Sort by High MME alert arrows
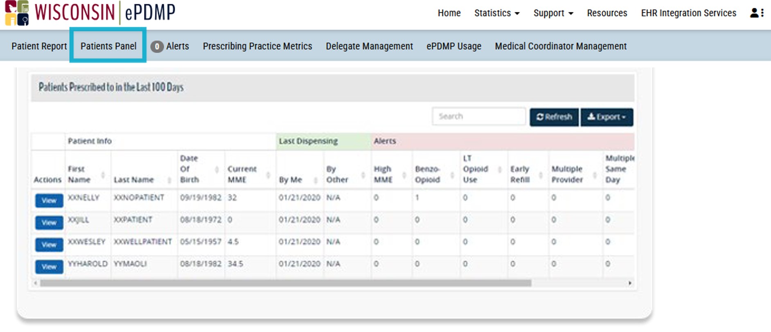Image resolution: width=771 pixels, height=332 pixels. coord(404,175)
